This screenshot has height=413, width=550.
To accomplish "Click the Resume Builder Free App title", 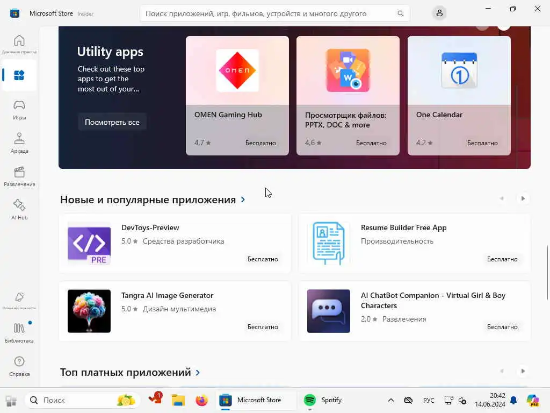I will pos(404,227).
